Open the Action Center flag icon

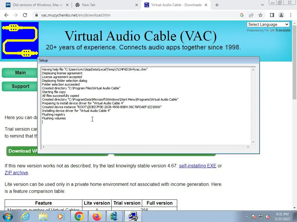pyautogui.click(x=254, y=217)
